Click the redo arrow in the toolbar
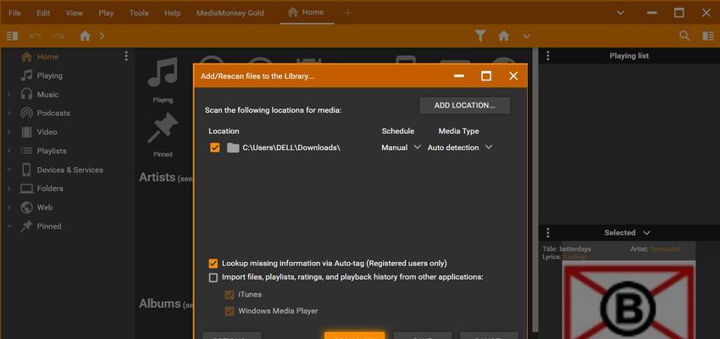 pyautogui.click(x=58, y=36)
